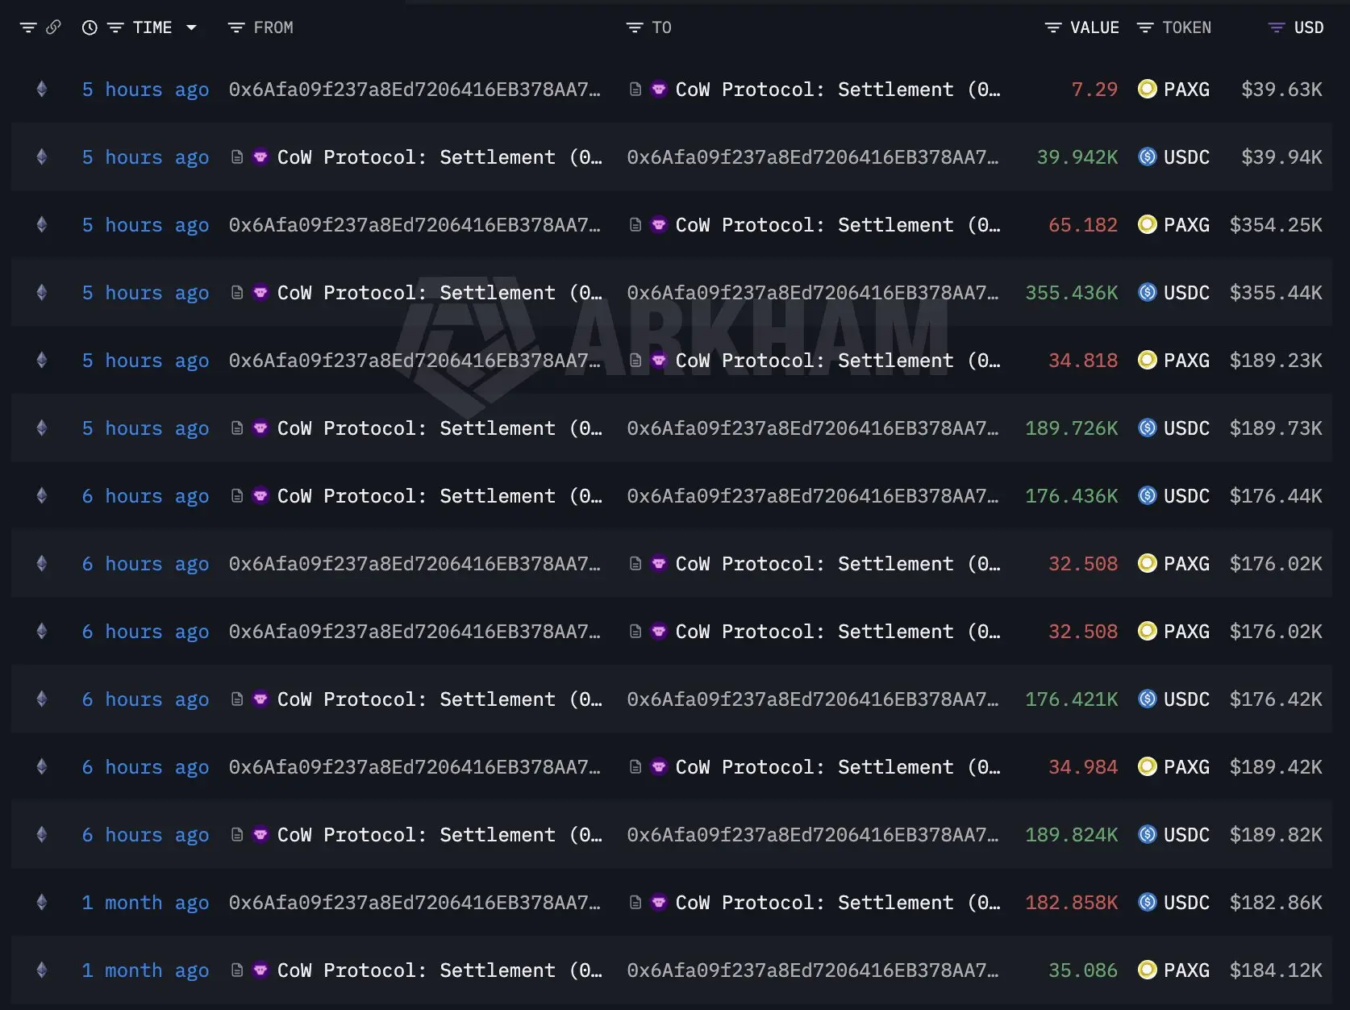The width and height of the screenshot is (1350, 1010).
Task: Click USDC token icon in 39.942K row
Action: click(1147, 157)
